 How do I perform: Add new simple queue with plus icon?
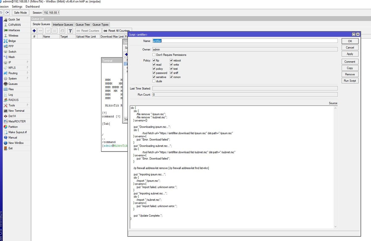click(x=34, y=31)
